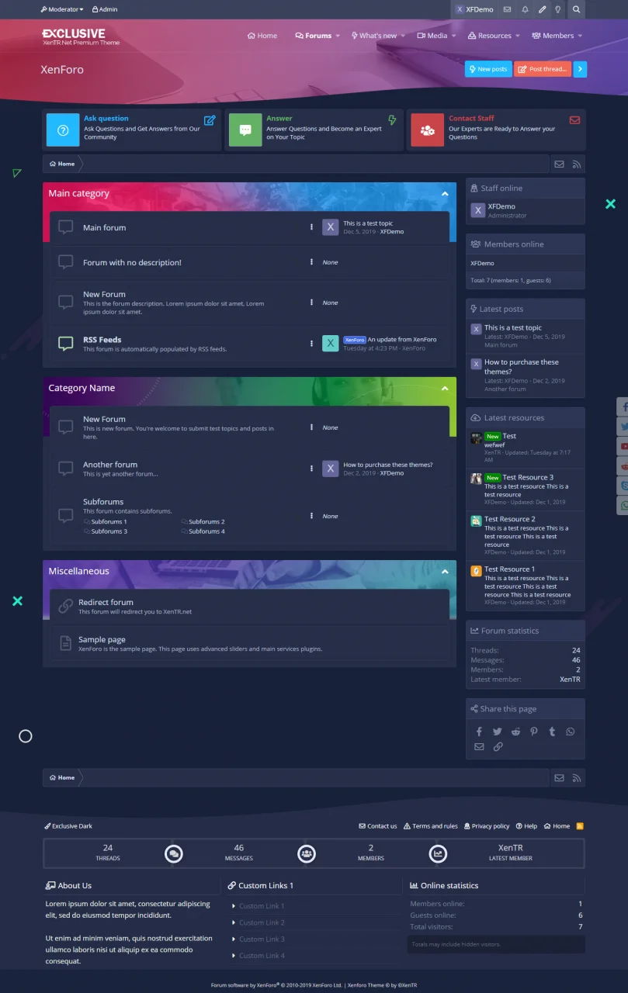Click the pencil icon in top bar

tap(542, 9)
